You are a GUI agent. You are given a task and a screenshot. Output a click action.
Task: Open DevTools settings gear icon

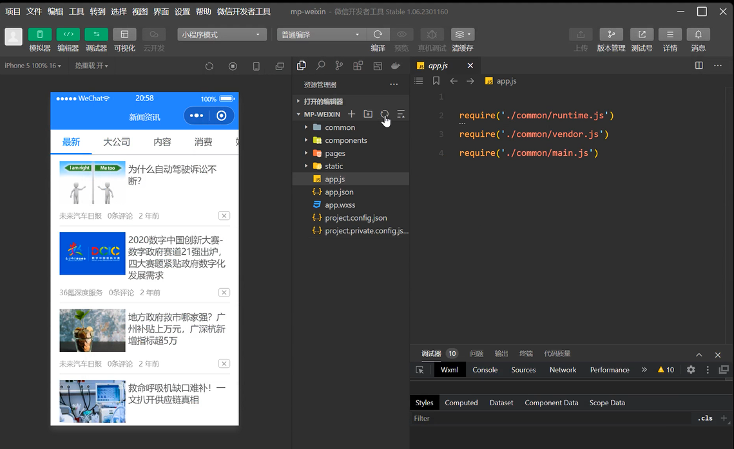point(691,370)
